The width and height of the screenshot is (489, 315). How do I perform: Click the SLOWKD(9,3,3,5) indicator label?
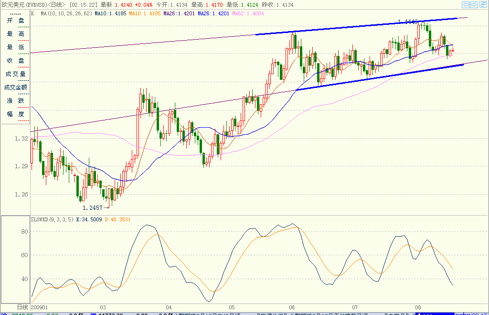52,219
